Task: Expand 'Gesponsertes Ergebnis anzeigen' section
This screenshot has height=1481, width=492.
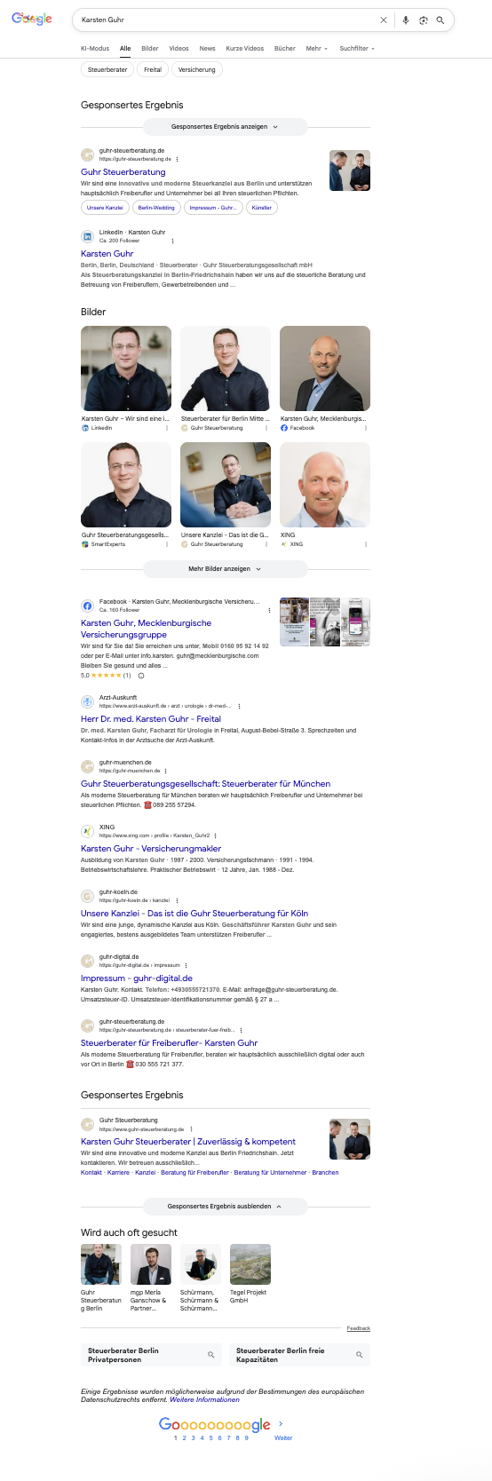Action: (x=226, y=127)
